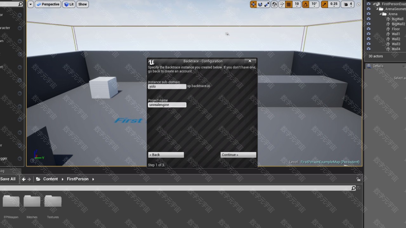Focus the Instance sub-domain field
Screen dimensions: 406x228
pyautogui.click(x=167, y=86)
